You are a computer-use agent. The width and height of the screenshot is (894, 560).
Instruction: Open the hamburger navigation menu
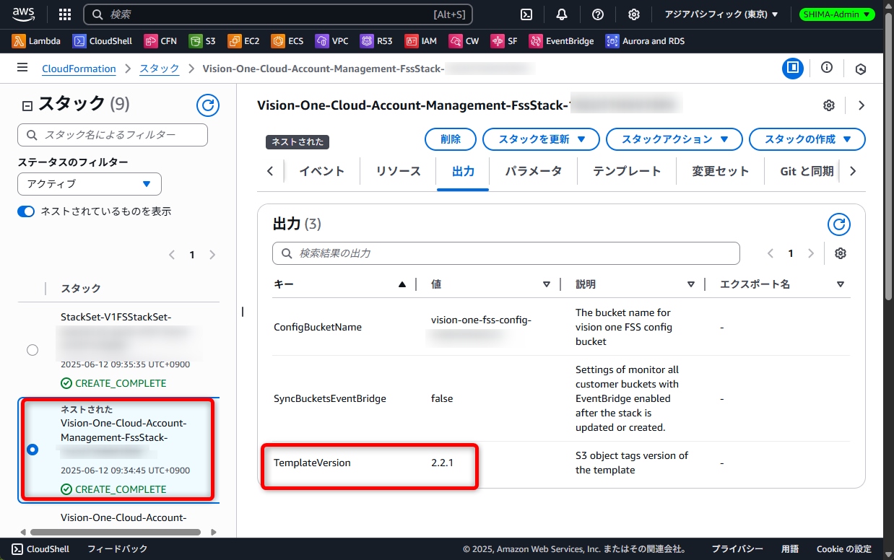coord(22,68)
